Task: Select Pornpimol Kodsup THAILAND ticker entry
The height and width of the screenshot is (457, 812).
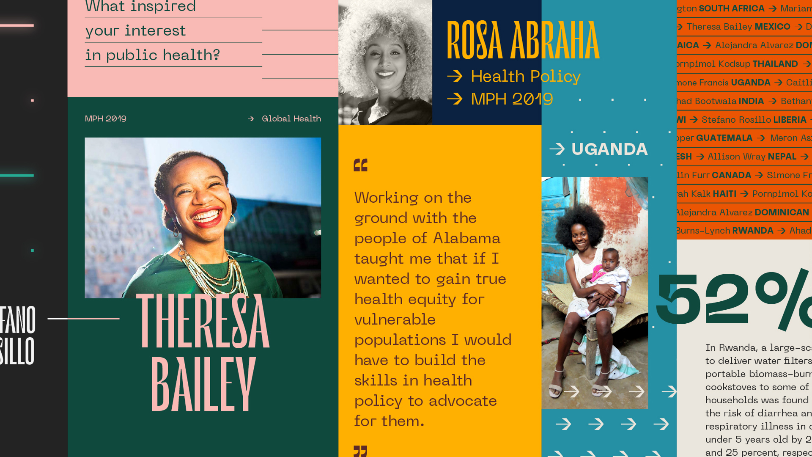Action: 737,64
